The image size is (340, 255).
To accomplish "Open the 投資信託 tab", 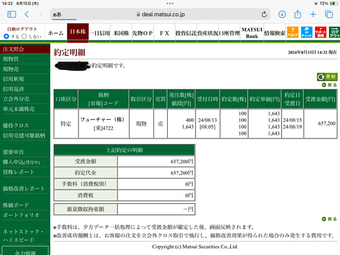I will pyautogui.click(x=186, y=33).
